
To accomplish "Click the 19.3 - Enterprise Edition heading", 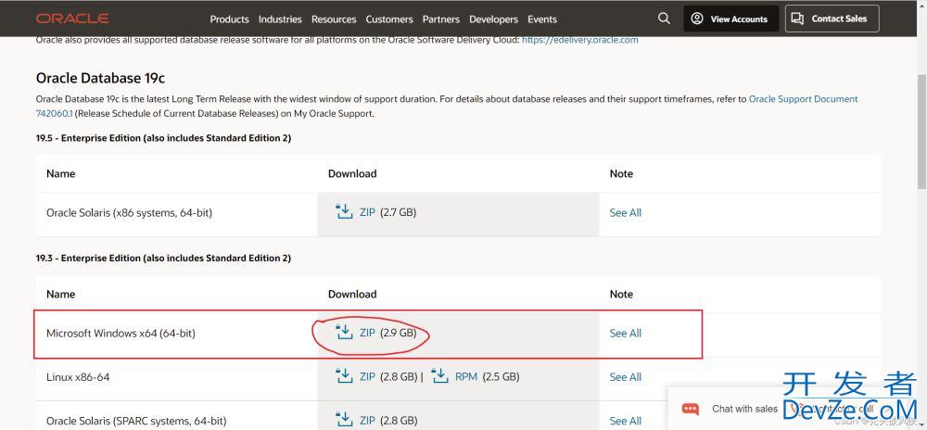I will pos(164,259).
